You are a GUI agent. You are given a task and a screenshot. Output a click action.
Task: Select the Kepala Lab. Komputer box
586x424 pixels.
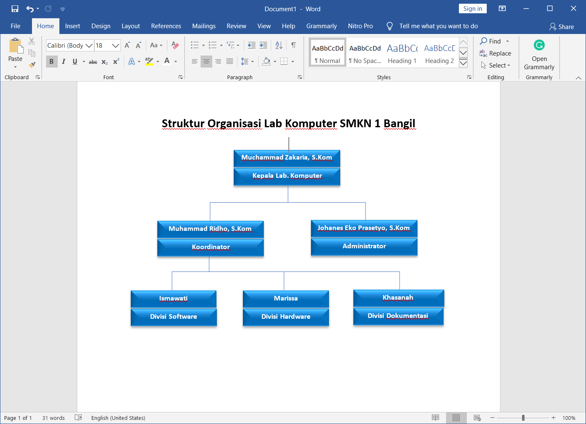[x=287, y=177]
